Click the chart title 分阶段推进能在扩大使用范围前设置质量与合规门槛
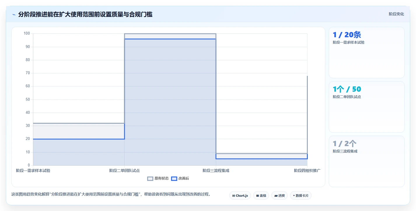The image size is (416, 211). (x=85, y=14)
